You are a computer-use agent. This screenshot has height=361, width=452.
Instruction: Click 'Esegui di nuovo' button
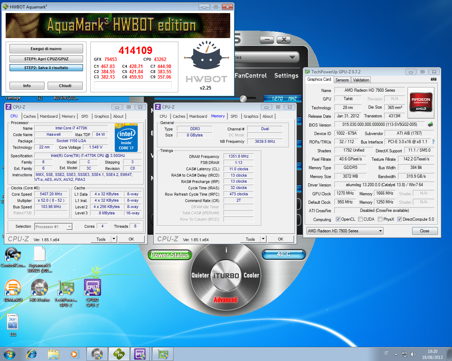[x=46, y=49]
